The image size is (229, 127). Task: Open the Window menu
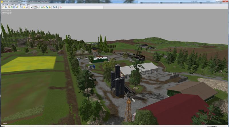23,5
